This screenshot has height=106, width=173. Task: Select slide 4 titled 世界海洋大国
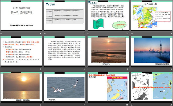click(152, 16)
